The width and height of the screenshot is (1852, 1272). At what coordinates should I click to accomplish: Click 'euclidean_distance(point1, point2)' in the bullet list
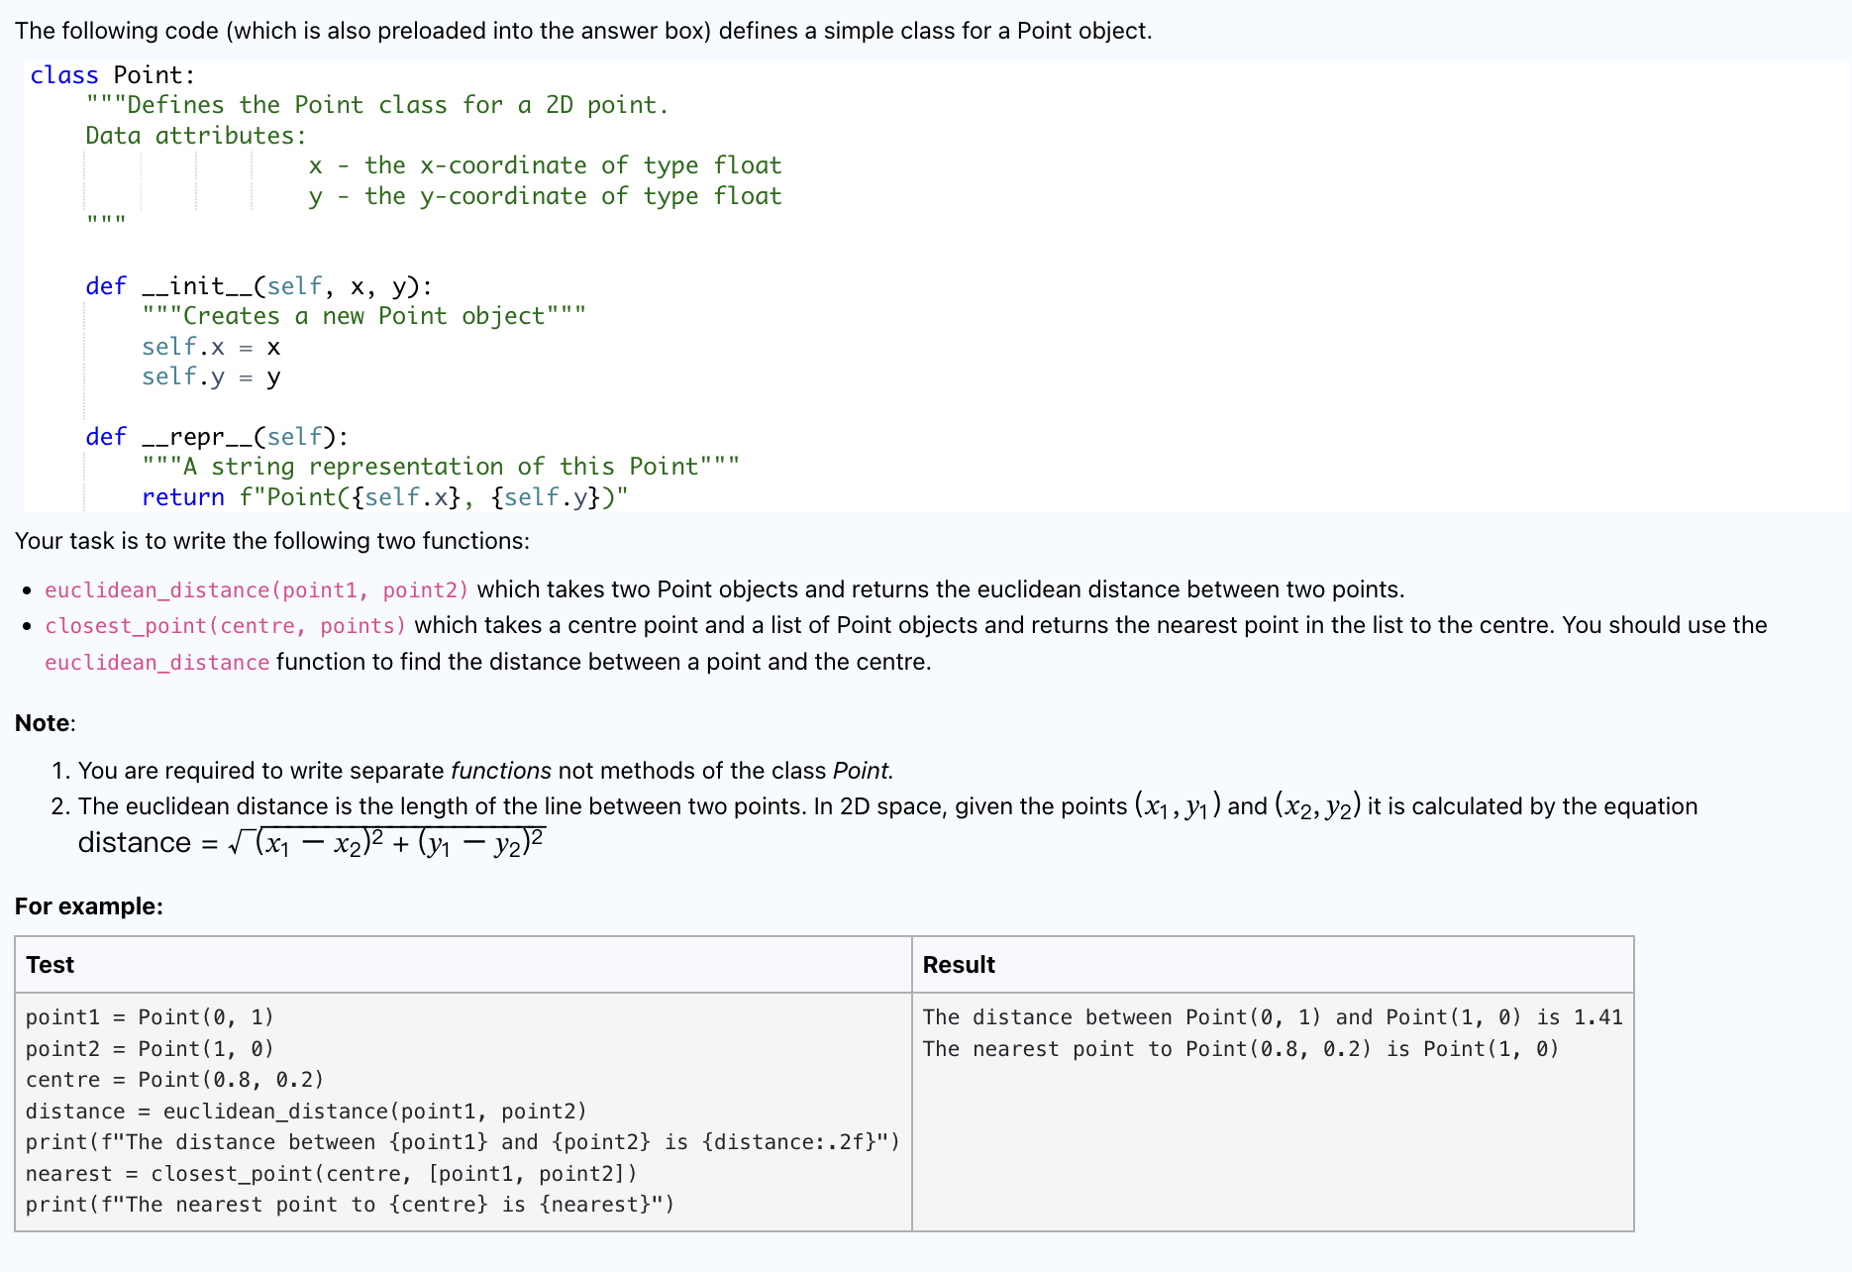(x=257, y=590)
